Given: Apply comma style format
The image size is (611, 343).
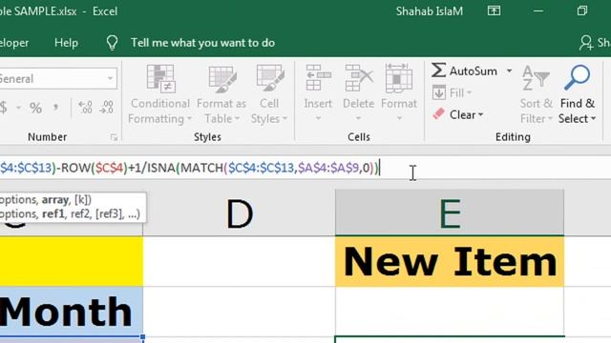Looking at the screenshot, I should 55,108.
